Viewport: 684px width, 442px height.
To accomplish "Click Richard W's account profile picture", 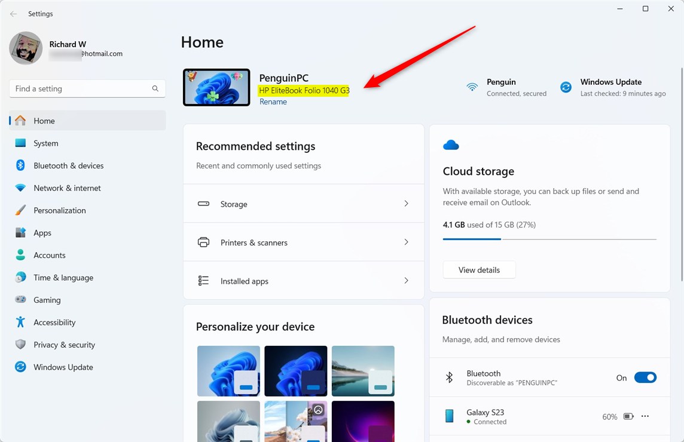I will tap(25, 48).
